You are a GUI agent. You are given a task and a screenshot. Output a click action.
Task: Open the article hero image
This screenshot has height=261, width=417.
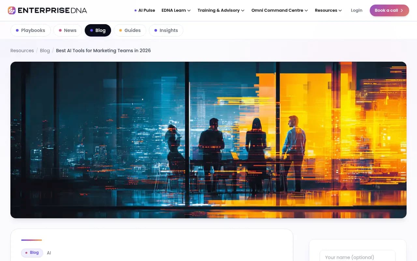click(208, 140)
